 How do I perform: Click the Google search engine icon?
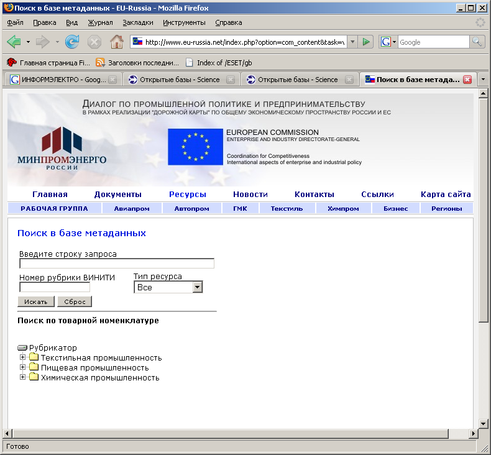point(386,42)
